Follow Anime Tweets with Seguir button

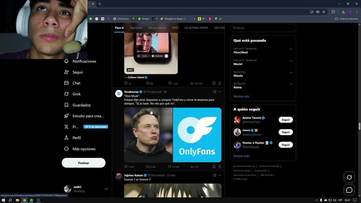286,120
